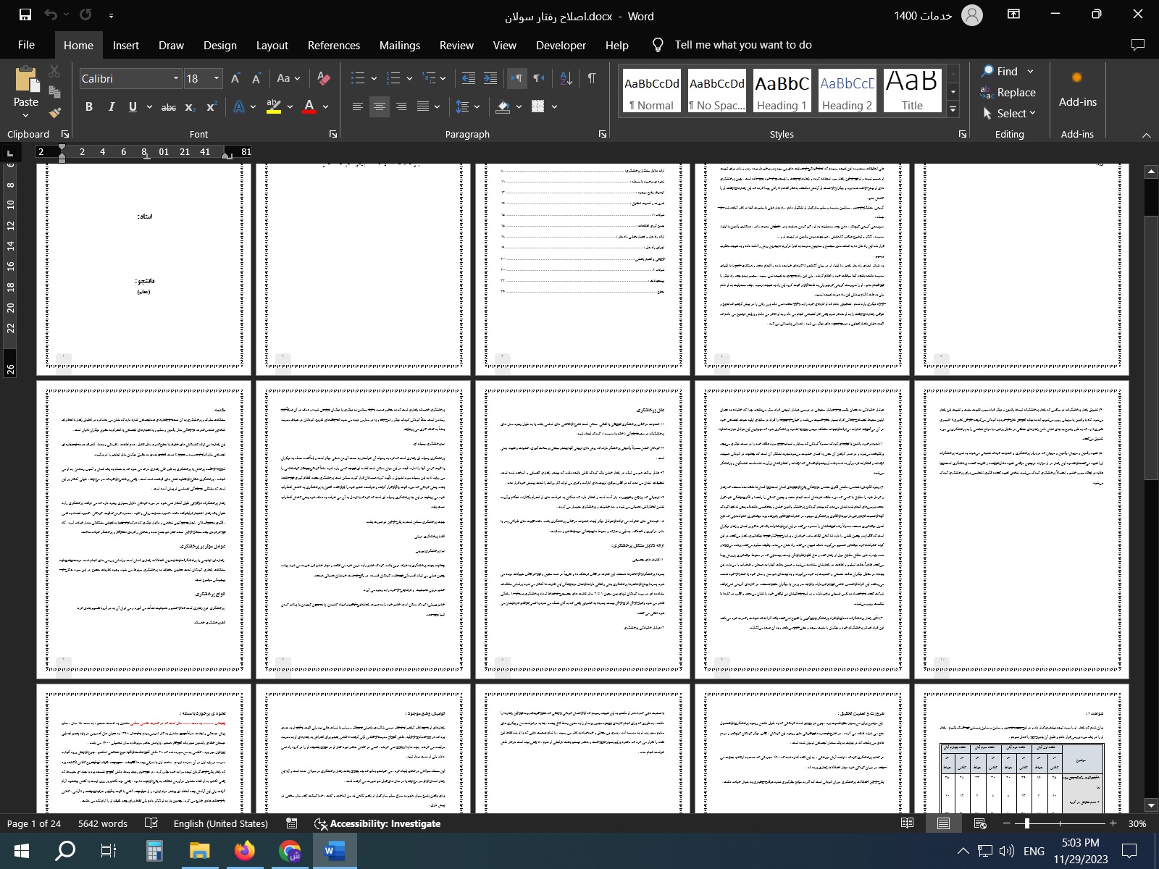Open the References ribbon tab

[x=333, y=45]
